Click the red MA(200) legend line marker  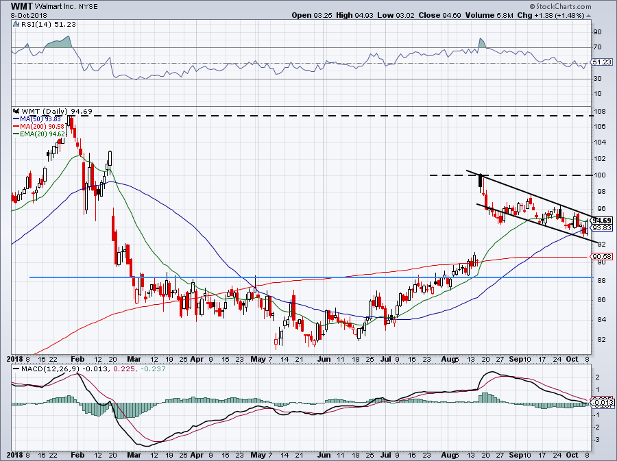16,126
